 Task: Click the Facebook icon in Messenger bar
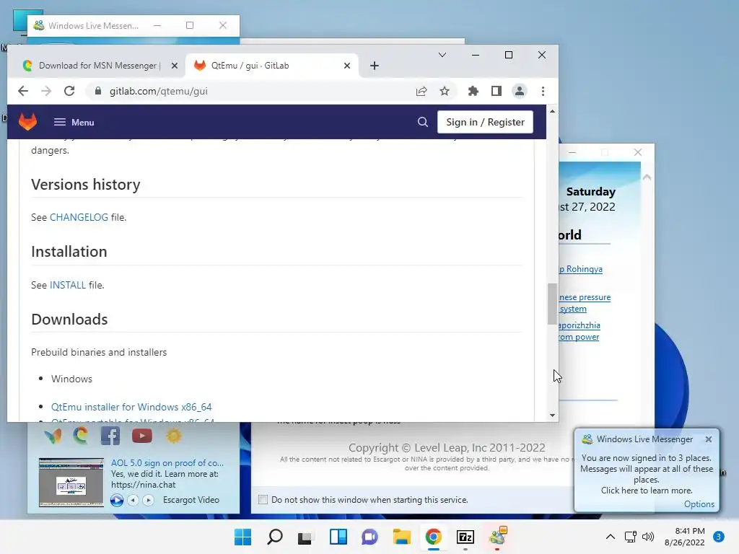(x=110, y=436)
